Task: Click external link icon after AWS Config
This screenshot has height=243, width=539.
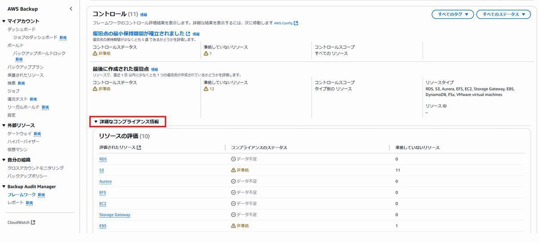Action: (x=296, y=23)
